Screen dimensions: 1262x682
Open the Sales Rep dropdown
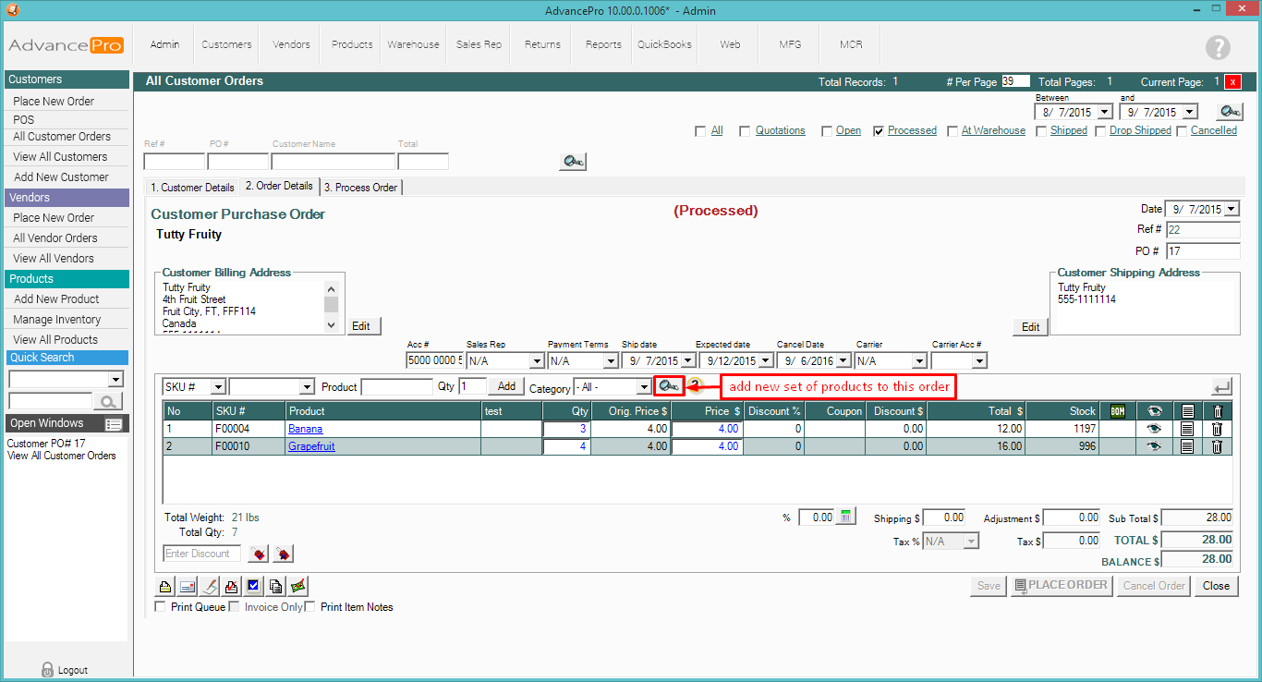pos(536,361)
